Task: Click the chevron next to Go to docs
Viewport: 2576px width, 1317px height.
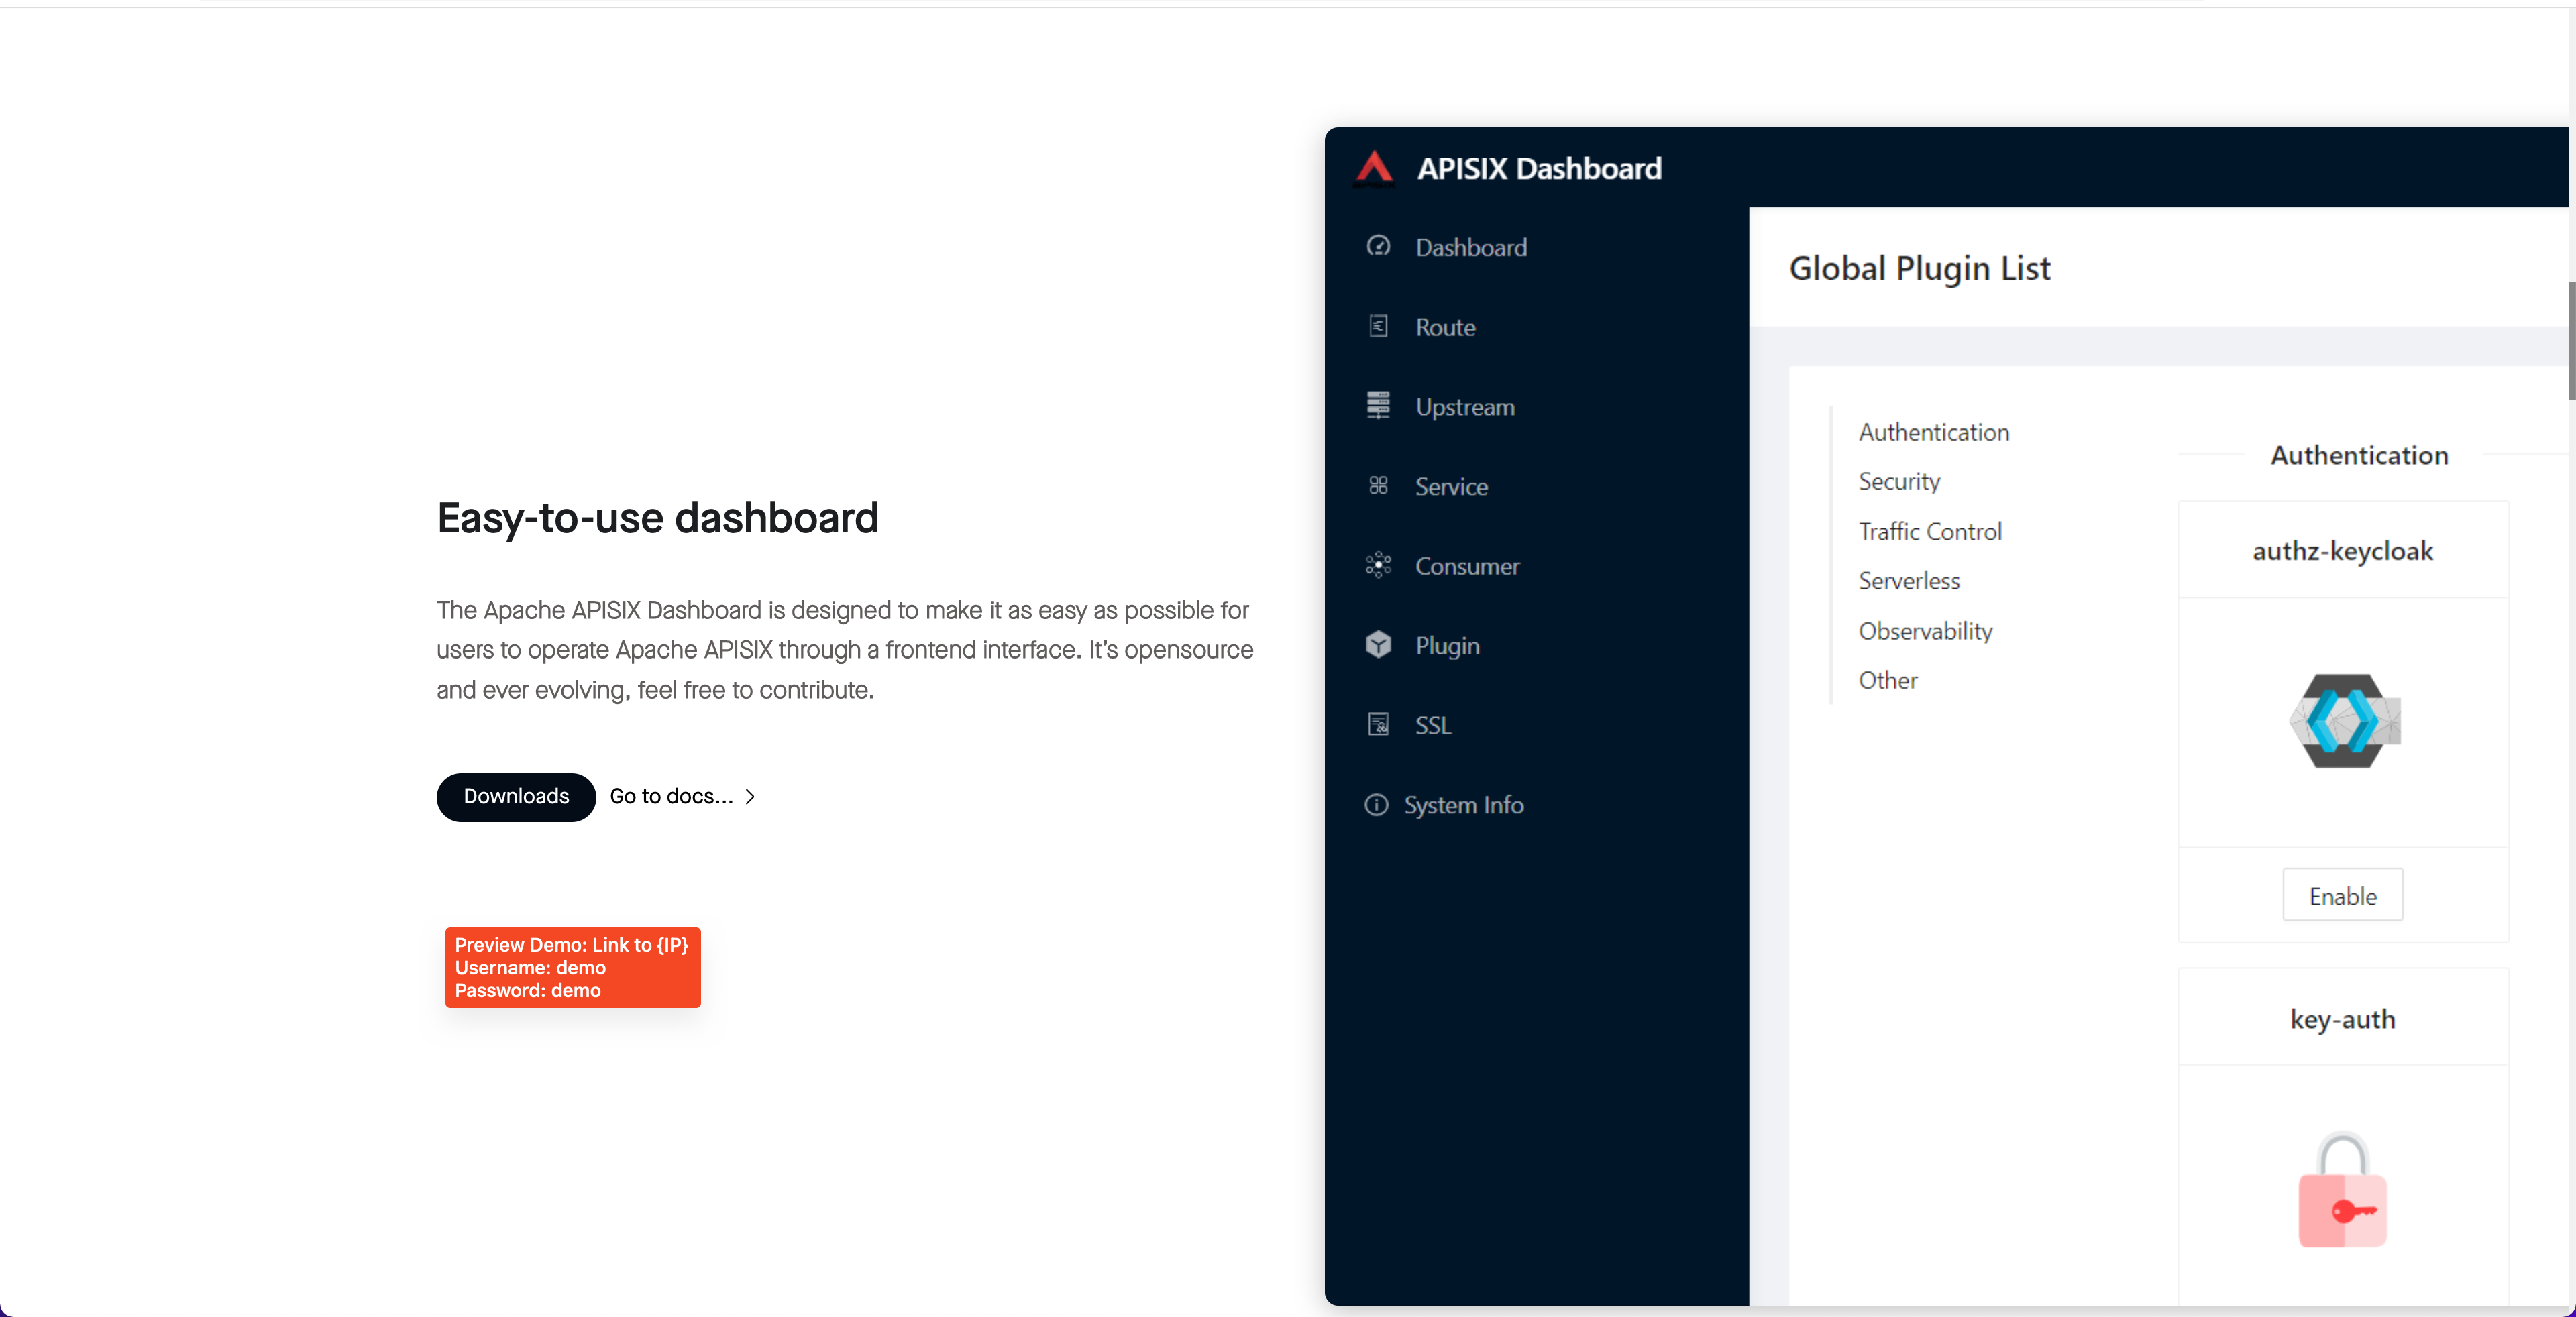Action: point(750,797)
